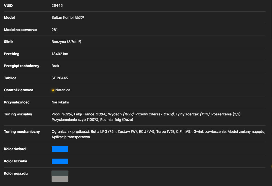Click the Ostatni kierowca label
The image size is (272, 186).
pos(19,90)
